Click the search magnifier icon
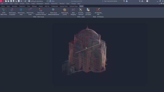This screenshot has height=92, width=164. click(x=124, y=1)
